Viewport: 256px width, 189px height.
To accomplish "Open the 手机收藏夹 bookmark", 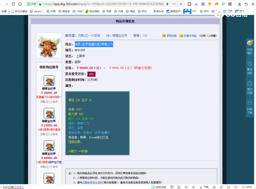I will pos(20,11).
